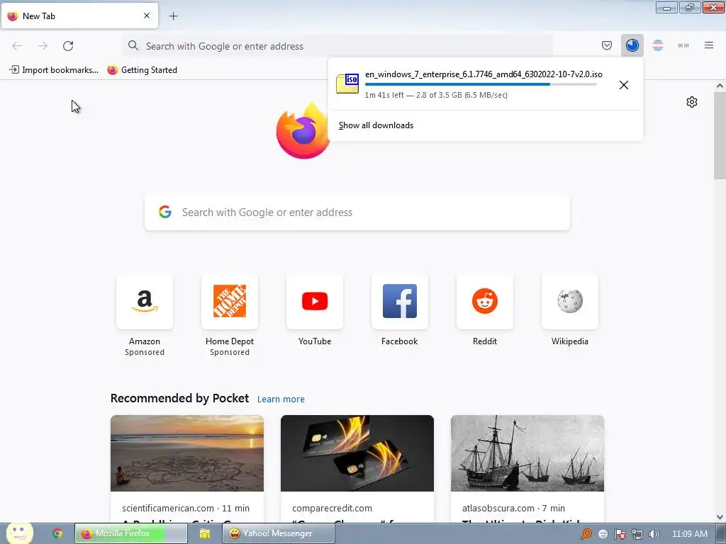
Task: Click the Google G icon in search box
Action: point(165,212)
